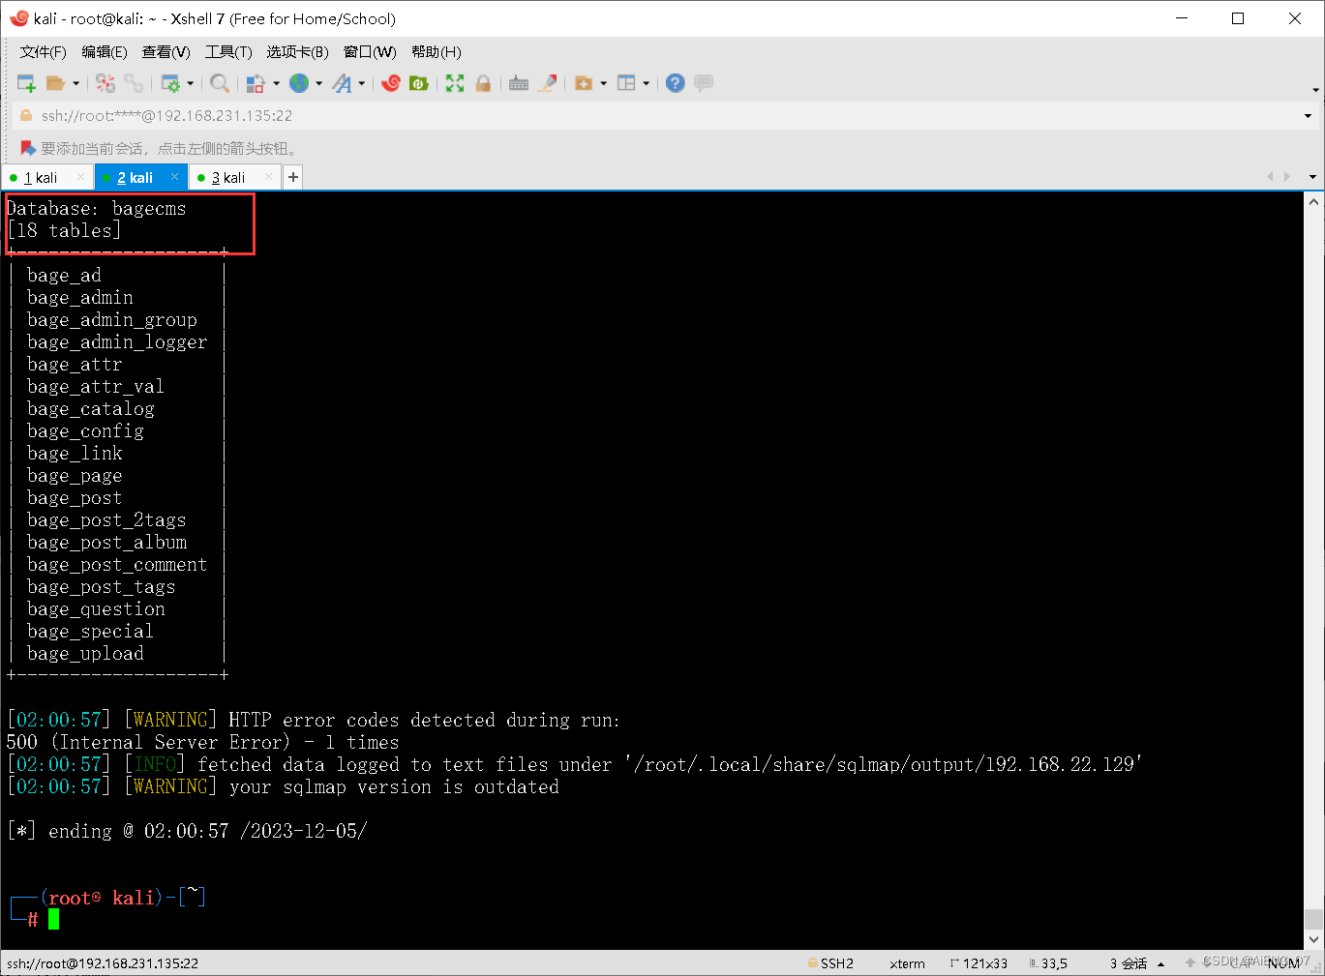
Task: Launch the green Xftp file transfer icon
Action: 419,83
